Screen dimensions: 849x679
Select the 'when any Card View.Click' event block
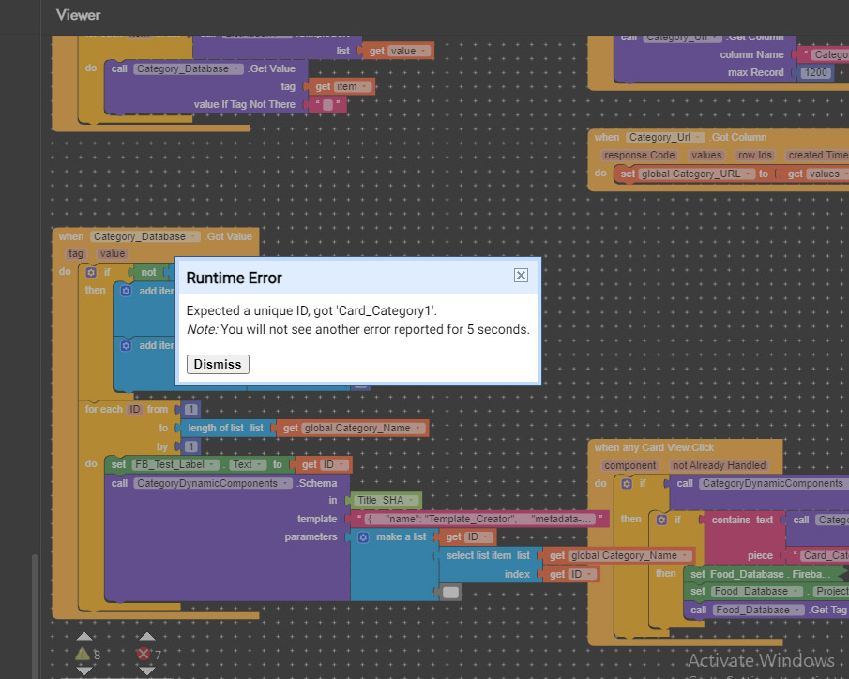pos(654,447)
